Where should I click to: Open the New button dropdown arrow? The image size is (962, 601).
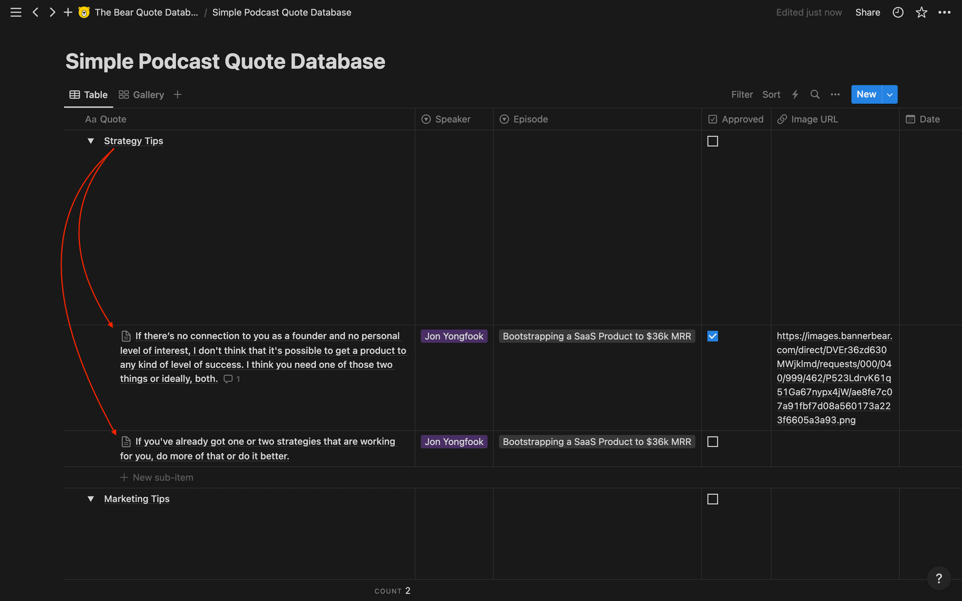pos(890,95)
